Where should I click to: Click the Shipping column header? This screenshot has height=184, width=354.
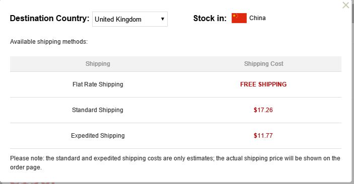(x=98, y=64)
